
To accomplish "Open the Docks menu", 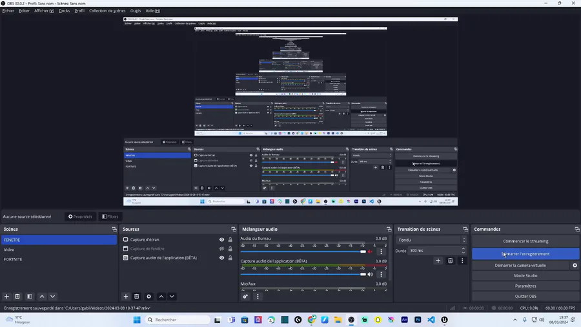I will 64,11.
